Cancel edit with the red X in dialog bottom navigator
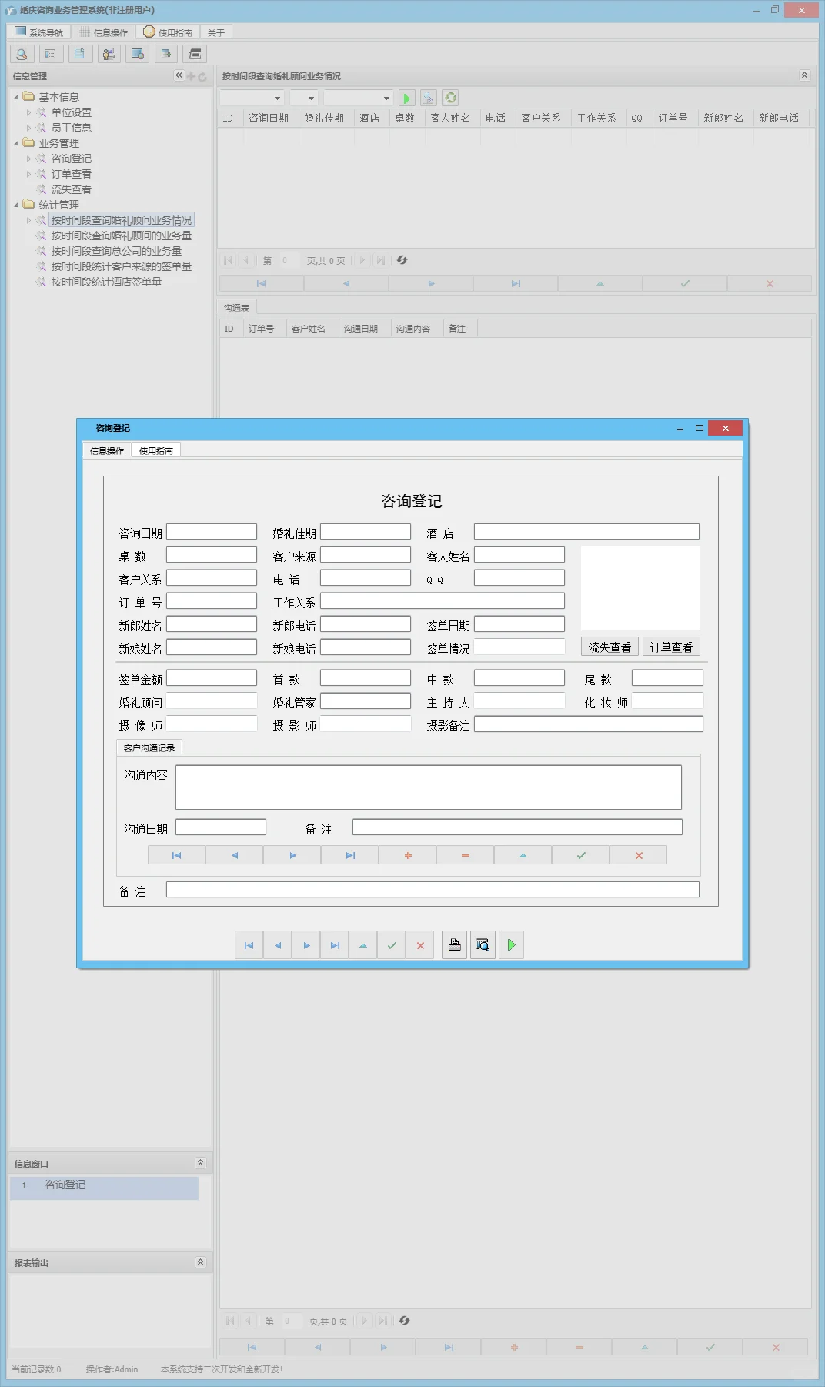The height and width of the screenshot is (1387, 825). click(420, 945)
